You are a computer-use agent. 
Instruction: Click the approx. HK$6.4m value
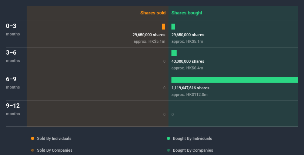pyautogui.click(x=187, y=68)
